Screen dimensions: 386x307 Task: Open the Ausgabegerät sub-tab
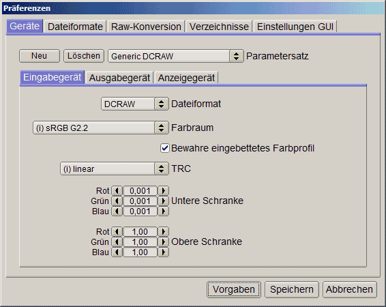119,78
